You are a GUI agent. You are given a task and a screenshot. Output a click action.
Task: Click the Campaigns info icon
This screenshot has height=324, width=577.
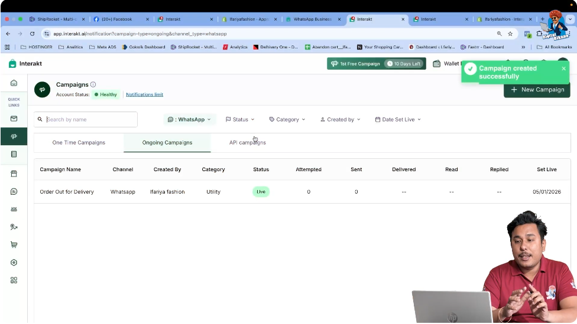pos(93,84)
